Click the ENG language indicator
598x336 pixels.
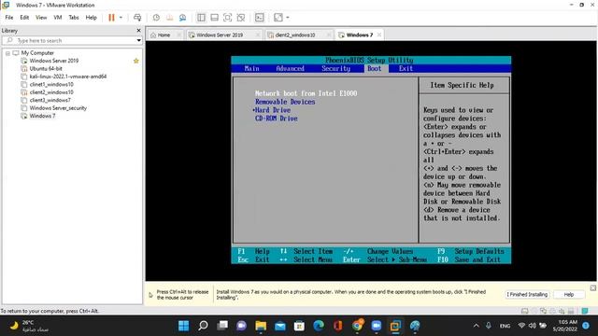click(x=505, y=326)
